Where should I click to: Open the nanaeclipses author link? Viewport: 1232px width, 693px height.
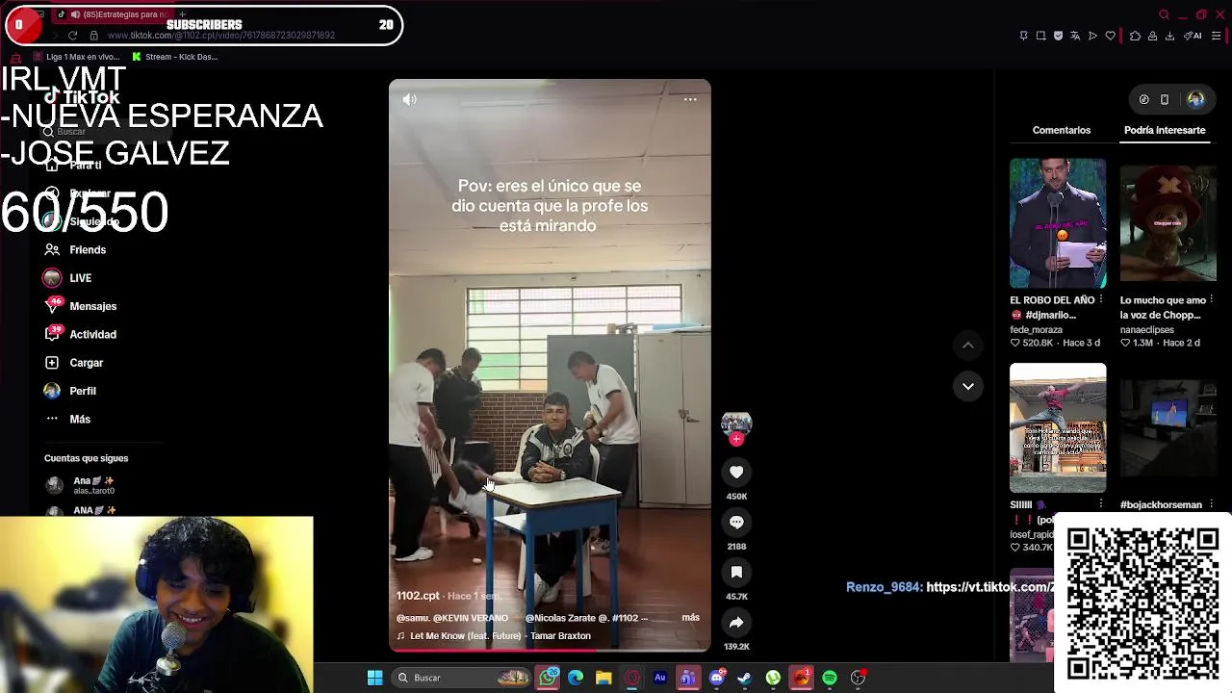point(1147,330)
